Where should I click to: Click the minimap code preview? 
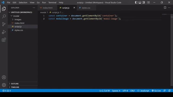[x=165, y=14]
